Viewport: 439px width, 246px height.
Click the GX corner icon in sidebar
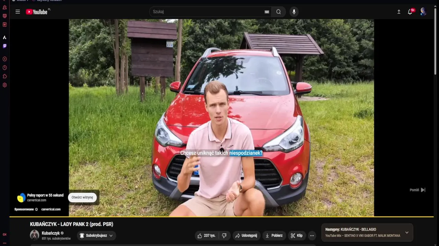click(4, 234)
